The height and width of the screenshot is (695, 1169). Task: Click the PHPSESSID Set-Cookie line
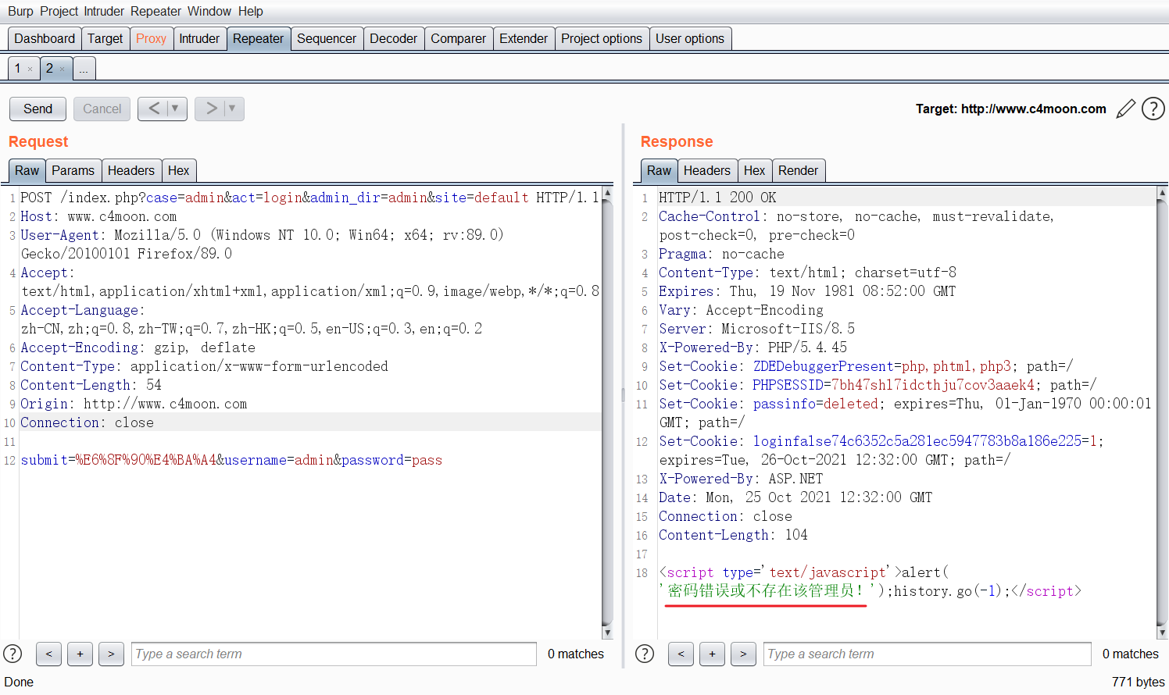point(878,385)
